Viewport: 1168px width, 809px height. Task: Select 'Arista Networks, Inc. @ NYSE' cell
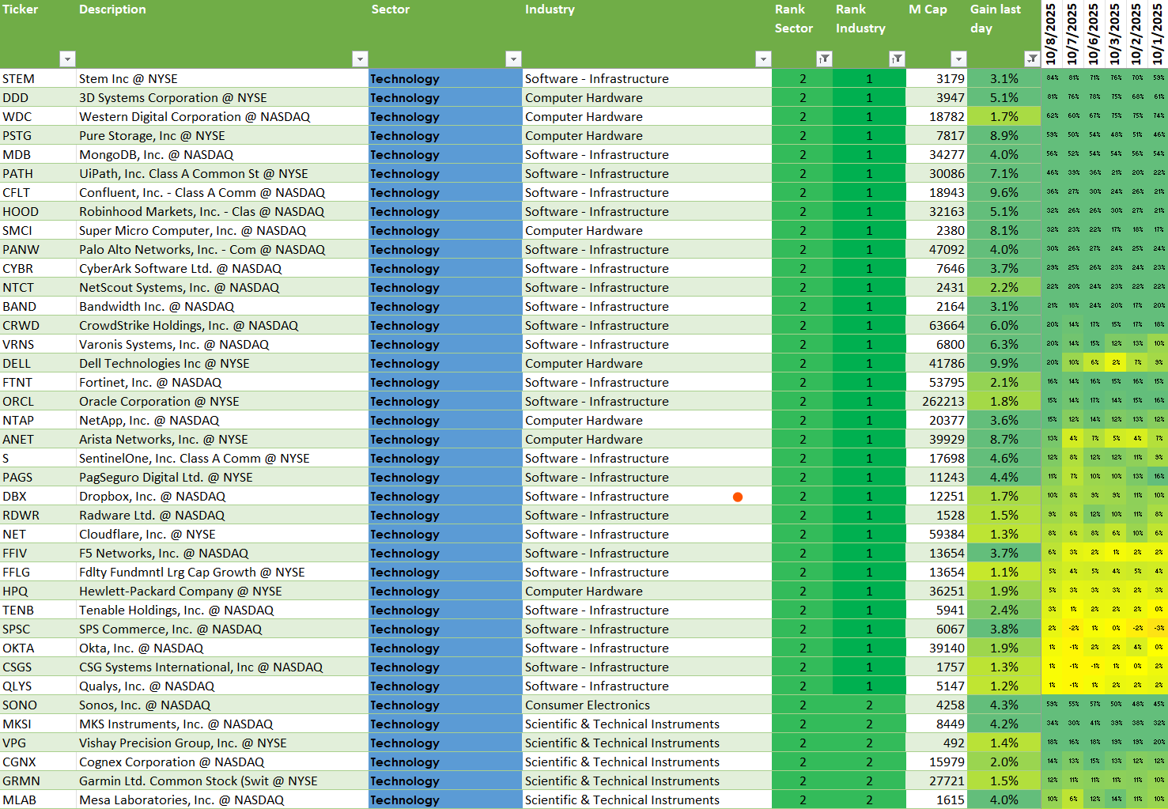point(222,439)
